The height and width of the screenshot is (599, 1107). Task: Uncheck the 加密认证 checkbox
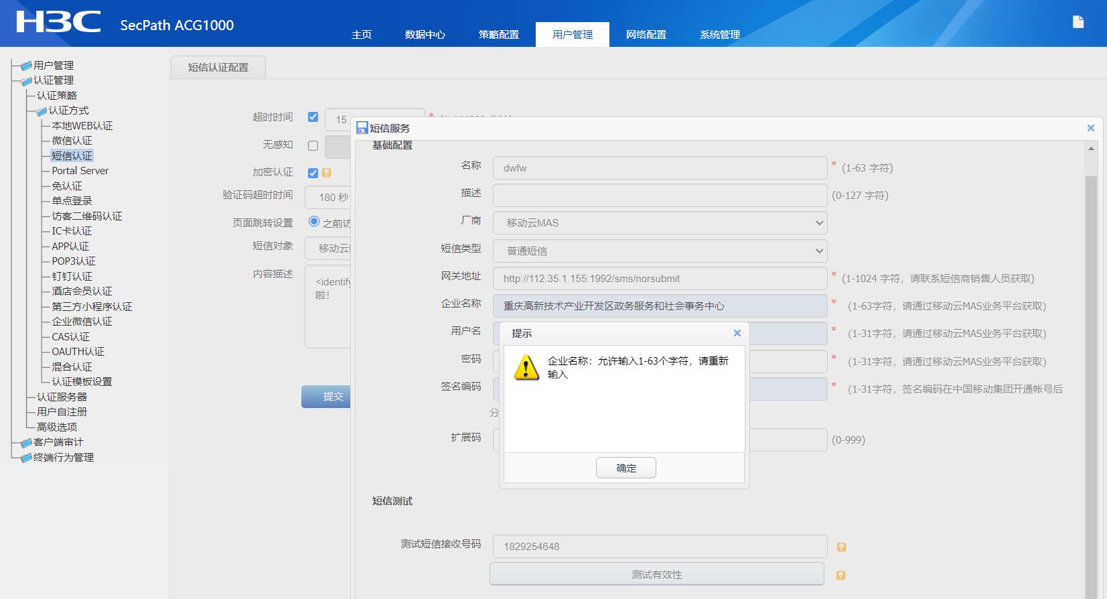[313, 173]
